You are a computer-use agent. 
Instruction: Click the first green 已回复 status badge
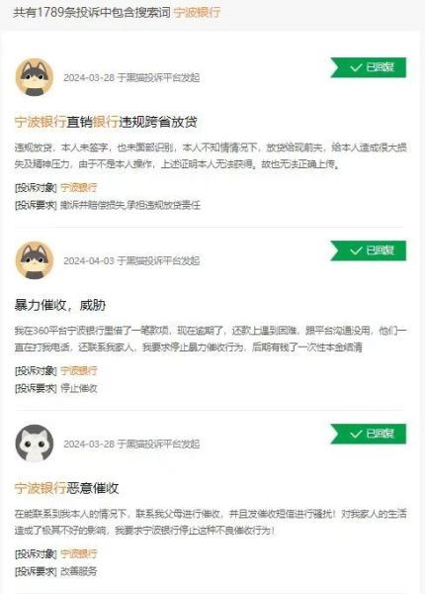[369, 67]
